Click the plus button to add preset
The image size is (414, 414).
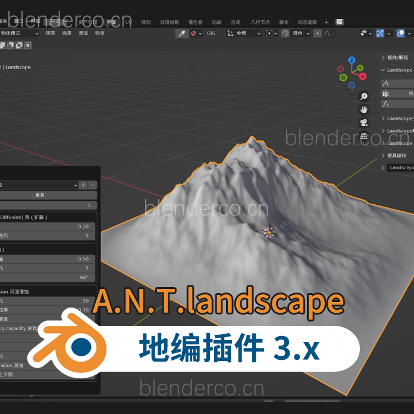83,185
